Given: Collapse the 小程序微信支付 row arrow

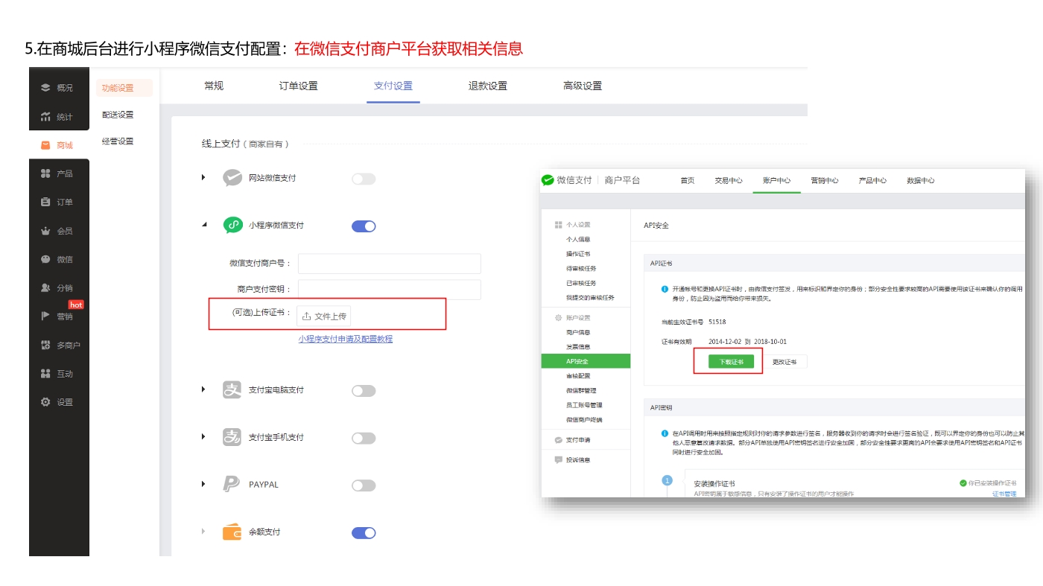Looking at the screenshot, I should pyautogui.click(x=204, y=224).
